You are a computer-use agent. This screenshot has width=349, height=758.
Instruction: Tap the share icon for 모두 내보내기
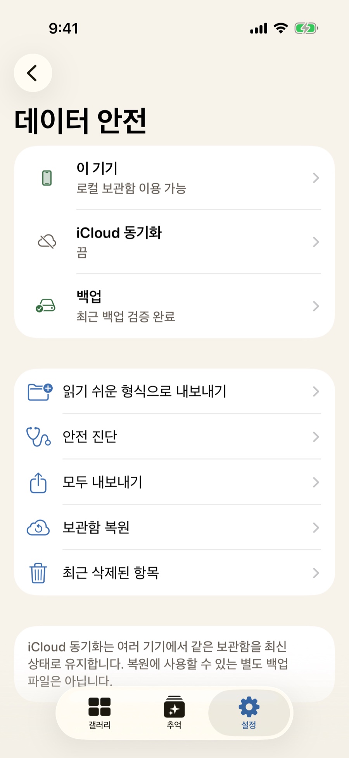(38, 482)
